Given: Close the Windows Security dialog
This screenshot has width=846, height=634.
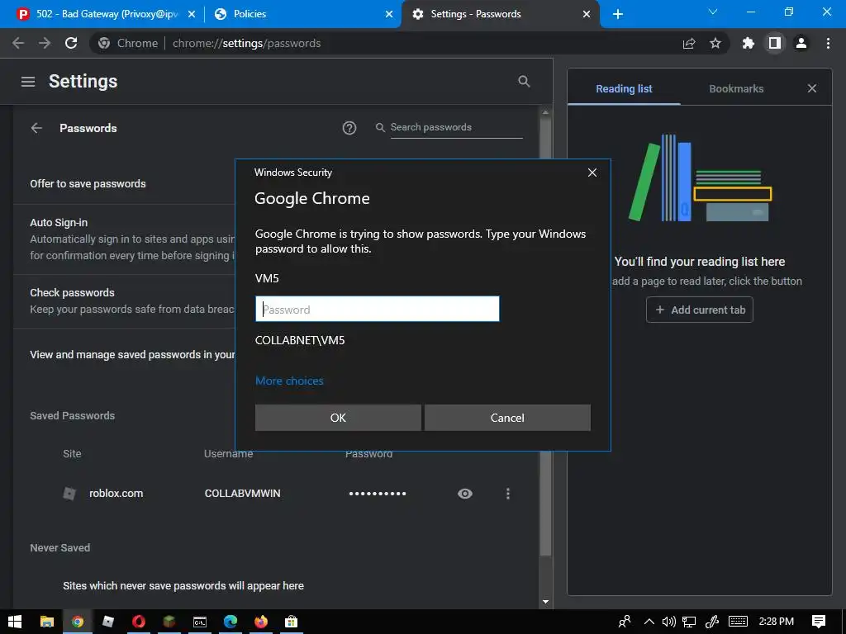Looking at the screenshot, I should (x=592, y=173).
